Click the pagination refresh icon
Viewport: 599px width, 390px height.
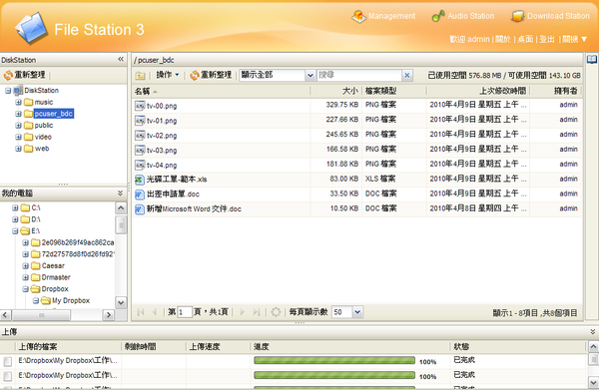pyautogui.click(x=276, y=312)
